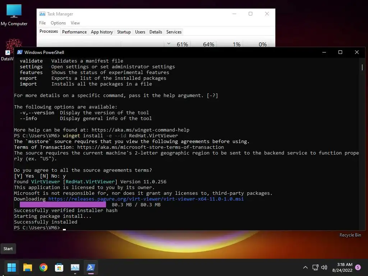
Task: Click the column sort chevron in Task Manager
Action: pos(169,43)
